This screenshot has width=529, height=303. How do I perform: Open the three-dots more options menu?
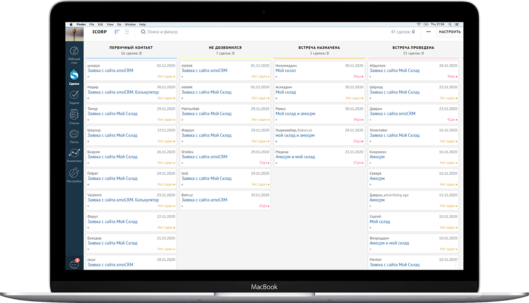pos(428,32)
